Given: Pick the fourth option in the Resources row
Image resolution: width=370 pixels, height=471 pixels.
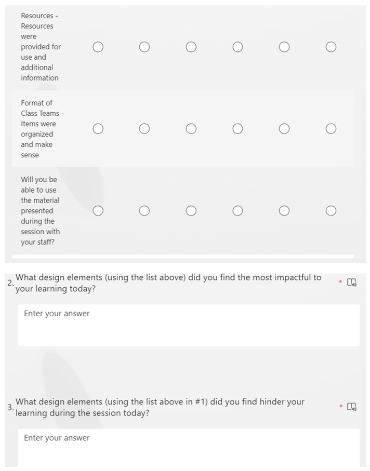Looking at the screenshot, I should click(x=237, y=47).
